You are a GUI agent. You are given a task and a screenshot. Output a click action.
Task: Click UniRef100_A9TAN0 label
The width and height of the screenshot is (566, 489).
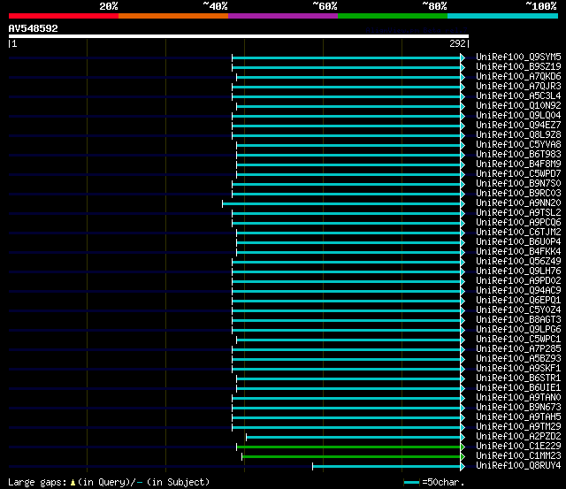point(518,398)
